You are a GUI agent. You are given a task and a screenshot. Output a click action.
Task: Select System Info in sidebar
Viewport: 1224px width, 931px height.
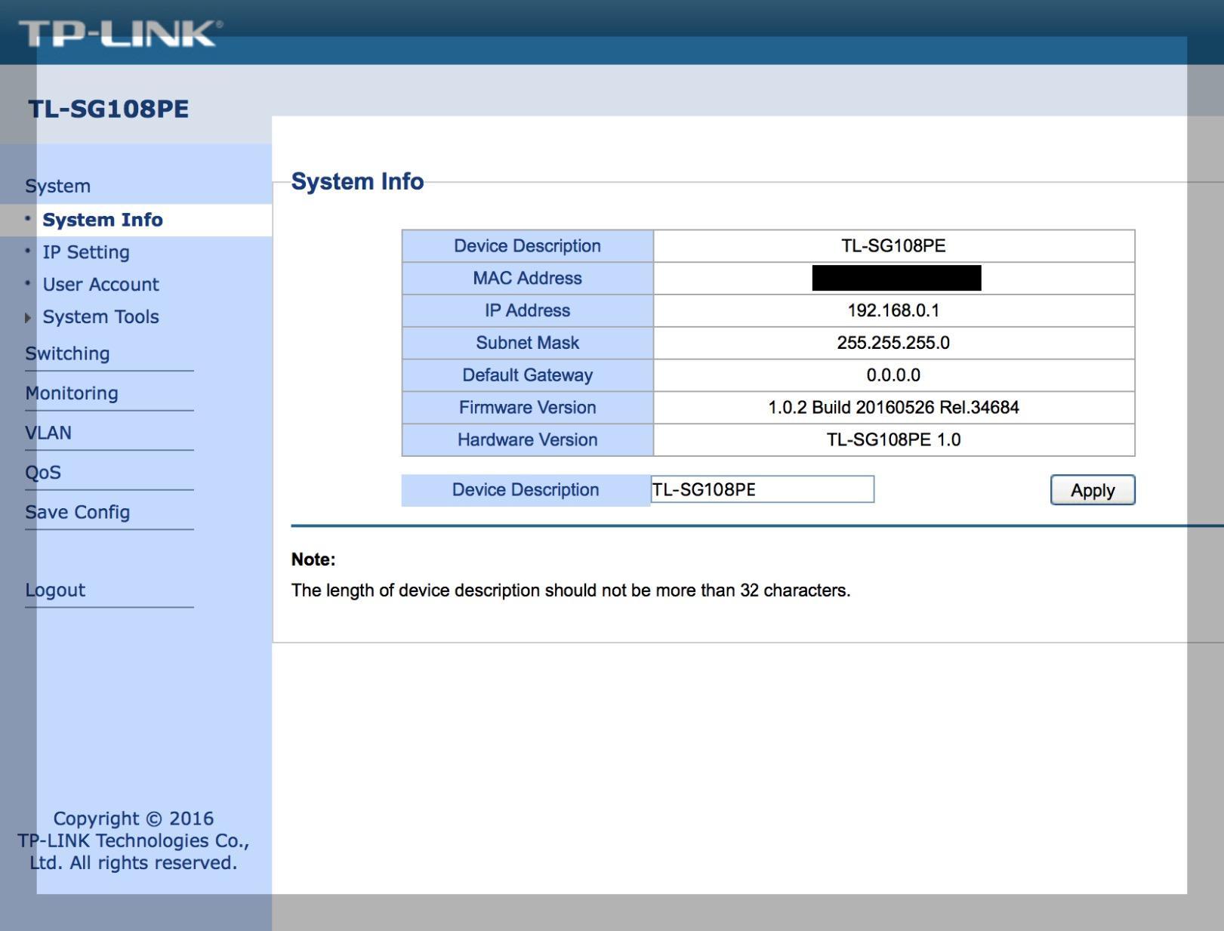coord(103,220)
